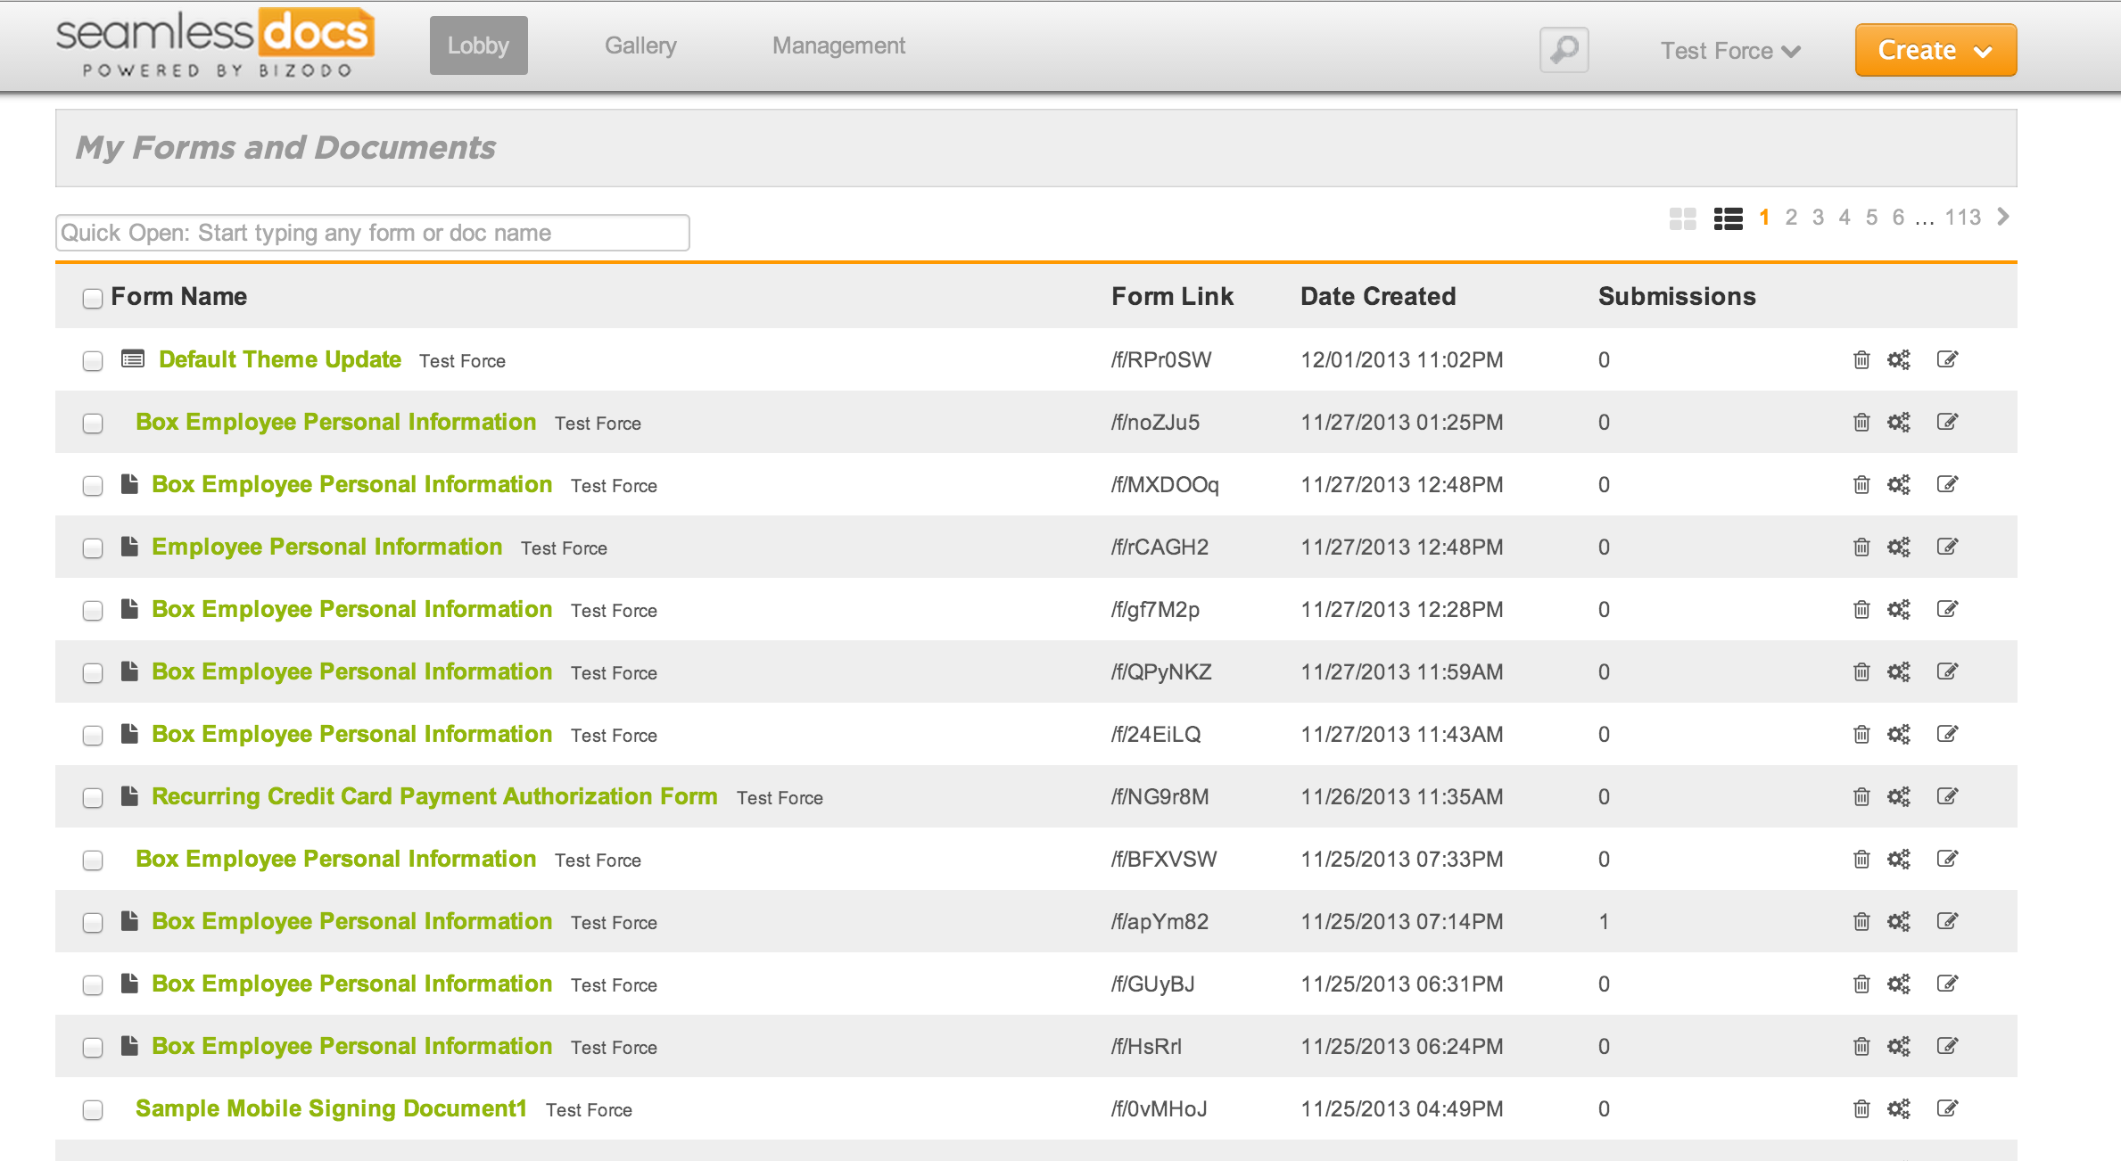Open settings gears for Default Theme Update
The image size is (2121, 1161).
(1899, 359)
